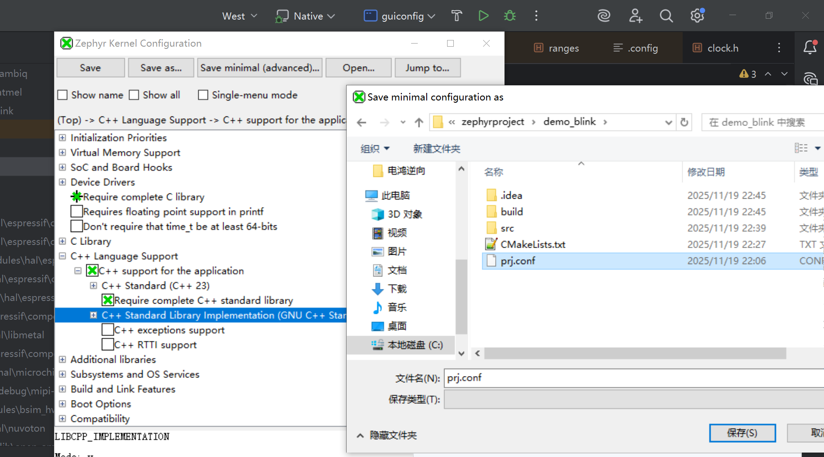
Task: Open the search magnifier in title bar
Action: [x=666, y=16]
